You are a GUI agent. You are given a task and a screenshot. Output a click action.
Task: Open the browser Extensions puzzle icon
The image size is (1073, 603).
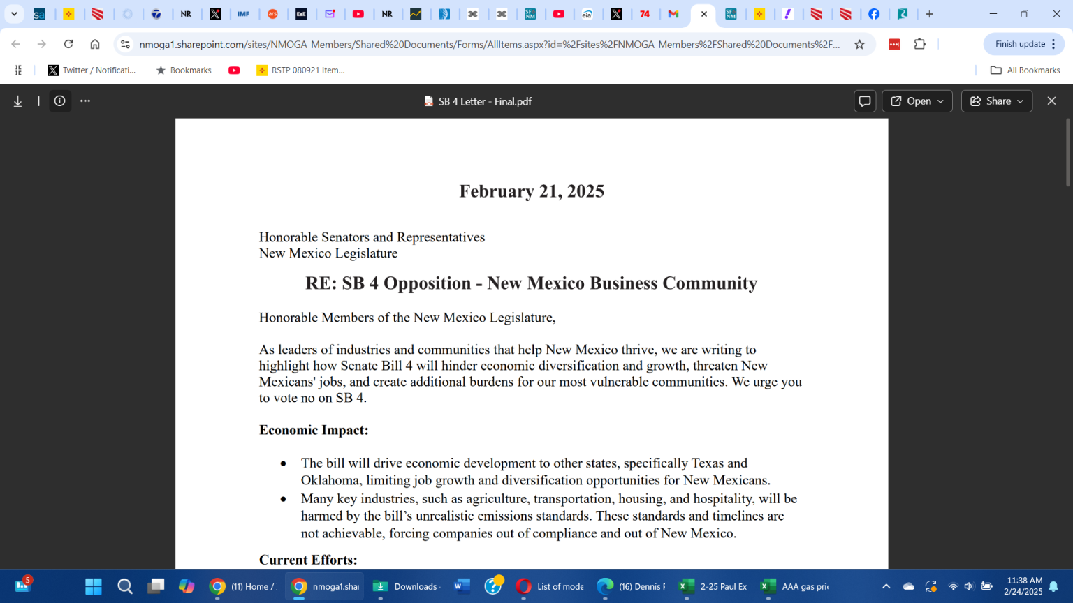click(920, 45)
